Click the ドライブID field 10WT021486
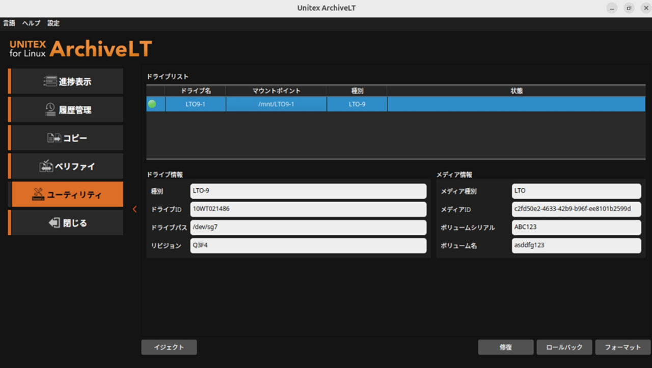This screenshot has height=368, width=652. [x=308, y=209]
